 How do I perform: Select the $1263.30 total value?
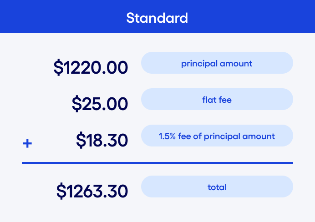click(x=92, y=191)
